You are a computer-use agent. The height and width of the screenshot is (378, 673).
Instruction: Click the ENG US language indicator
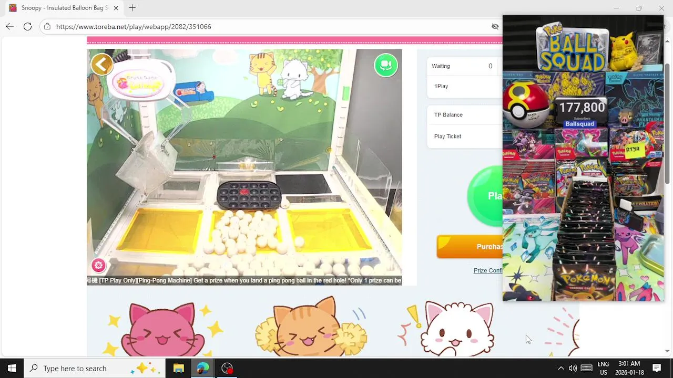pyautogui.click(x=603, y=368)
